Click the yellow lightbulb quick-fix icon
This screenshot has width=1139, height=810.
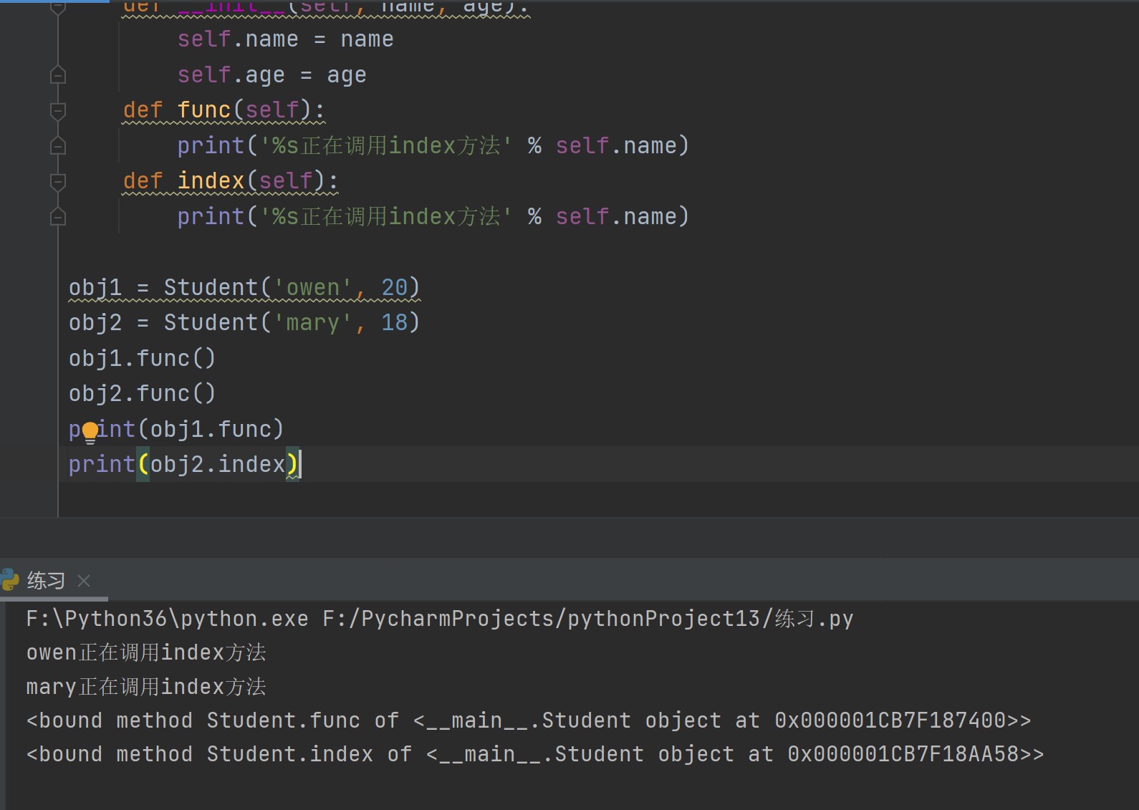[x=90, y=431]
